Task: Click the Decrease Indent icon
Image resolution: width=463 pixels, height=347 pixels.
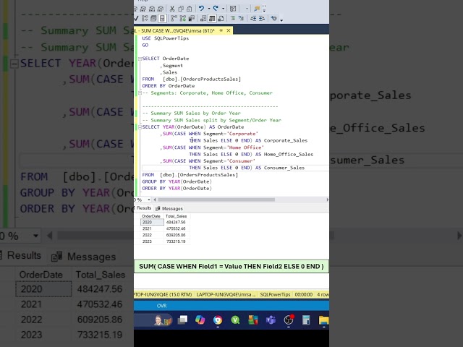Action: pos(253,18)
